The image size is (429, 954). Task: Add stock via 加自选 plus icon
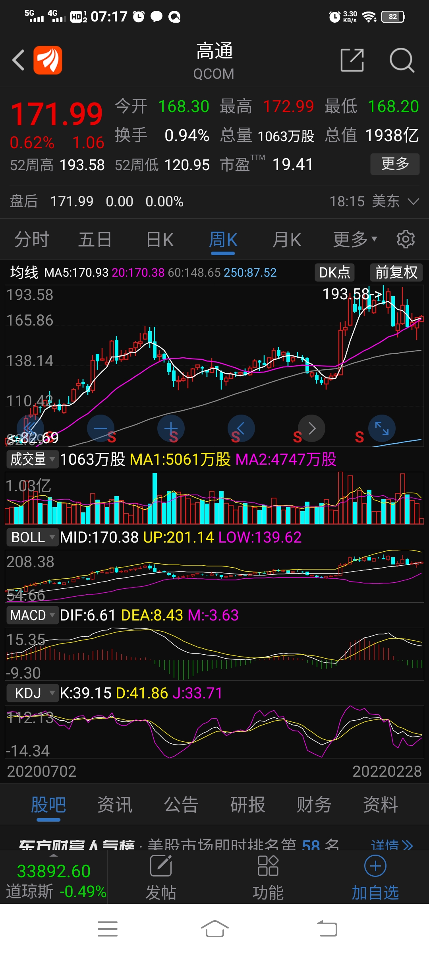pyautogui.click(x=375, y=866)
